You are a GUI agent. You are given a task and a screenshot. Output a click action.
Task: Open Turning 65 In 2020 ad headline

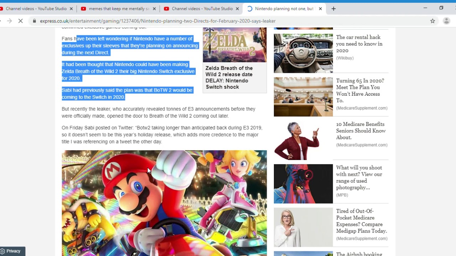(360, 91)
